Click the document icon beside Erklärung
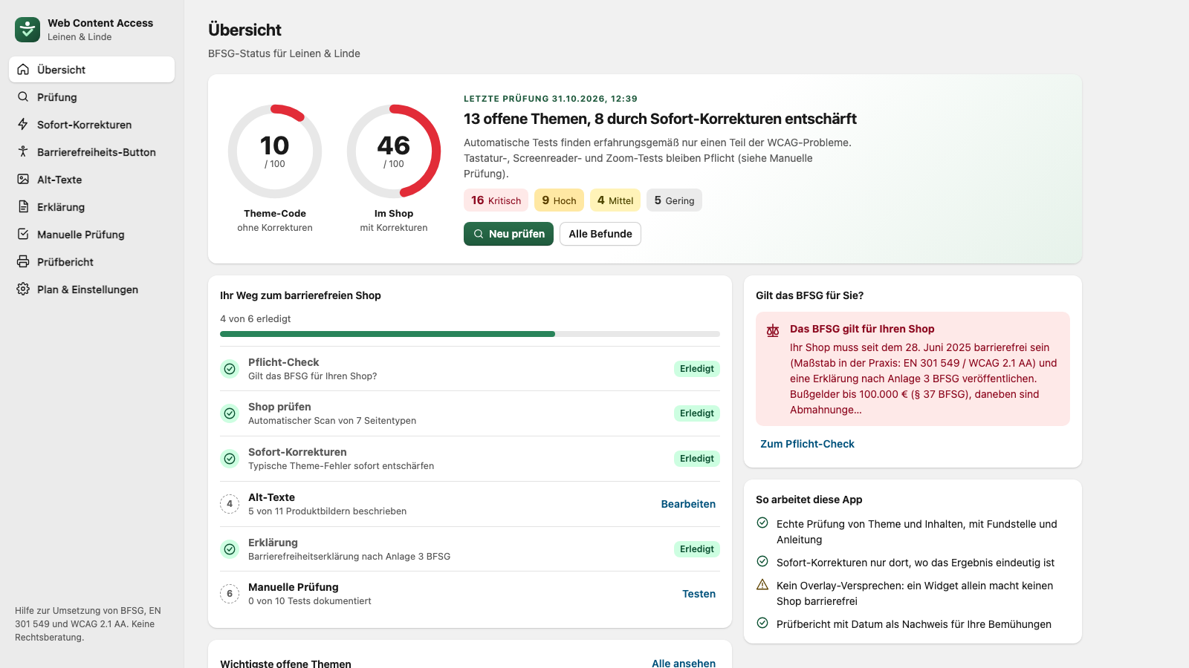 (x=23, y=206)
